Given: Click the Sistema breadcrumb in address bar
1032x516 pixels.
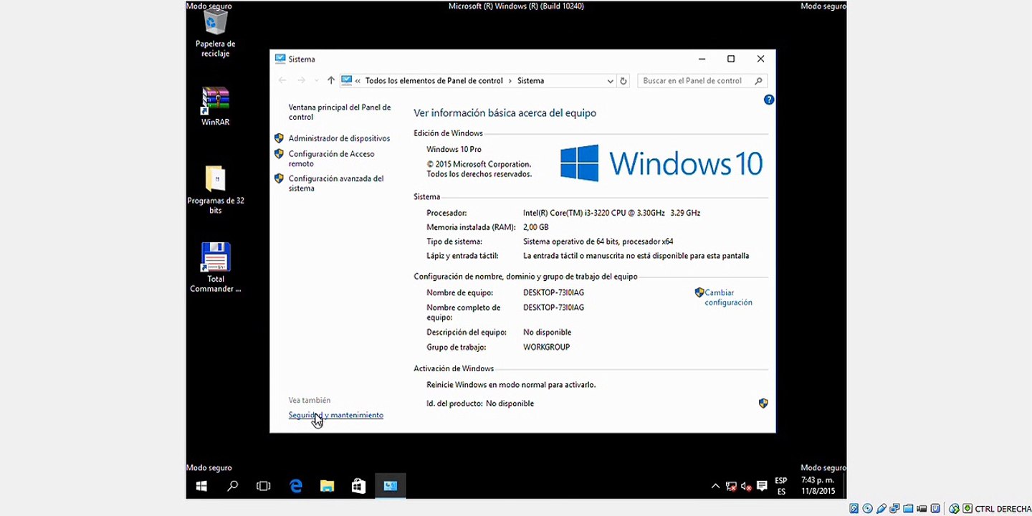Looking at the screenshot, I should click(x=530, y=81).
